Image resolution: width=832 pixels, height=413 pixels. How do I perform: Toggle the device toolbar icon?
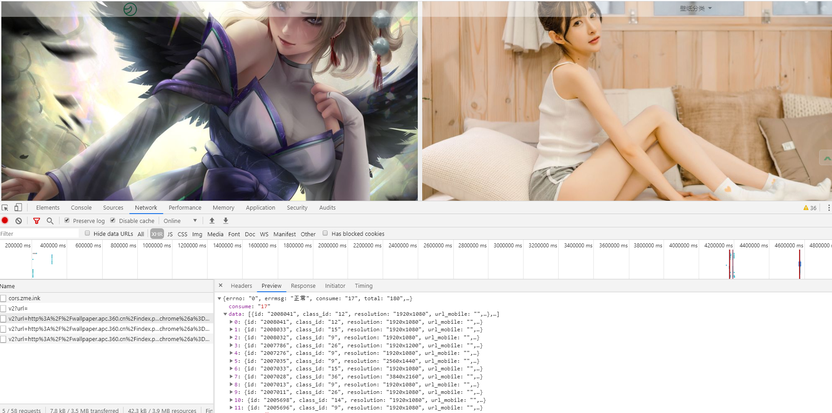(x=18, y=207)
